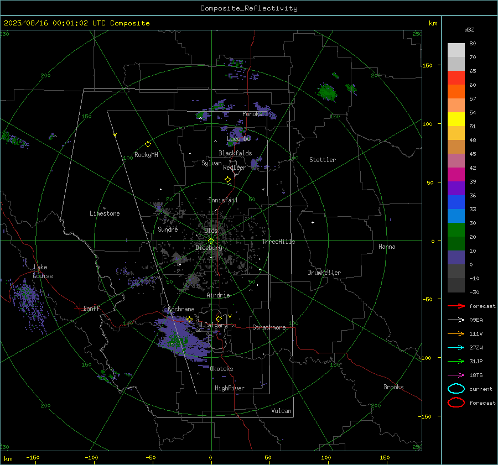This screenshot has width=498, height=465.
Task: Click the orange 111V arrow icon
Action: click(456, 333)
